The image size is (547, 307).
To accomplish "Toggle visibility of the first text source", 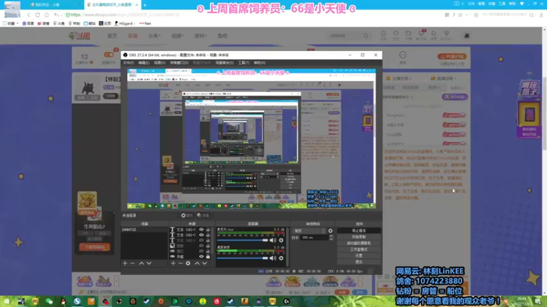I will 201,230.
